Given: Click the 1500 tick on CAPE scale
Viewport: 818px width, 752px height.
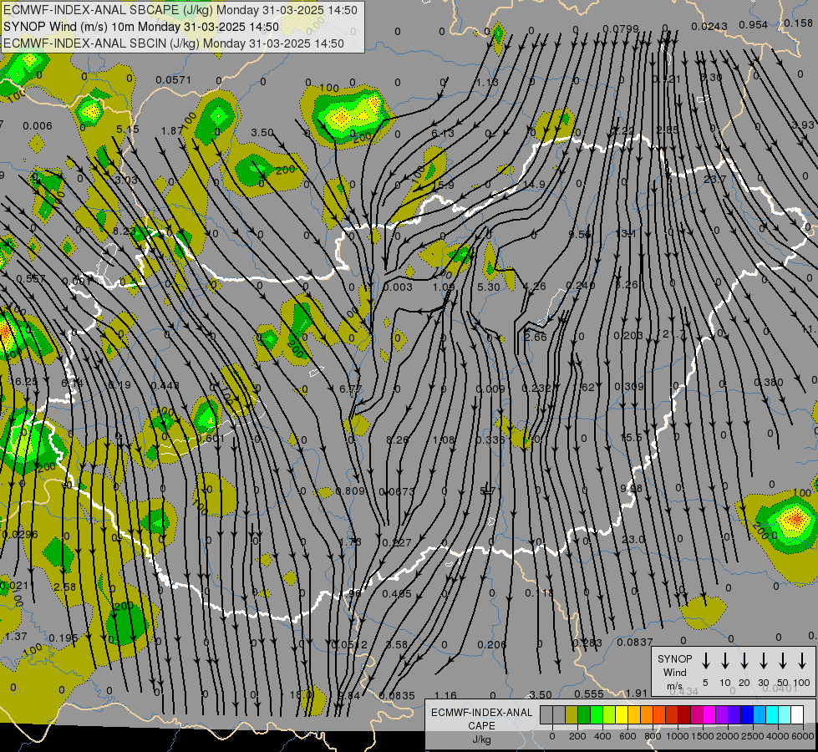Looking at the screenshot, I should tap(703, 736).
